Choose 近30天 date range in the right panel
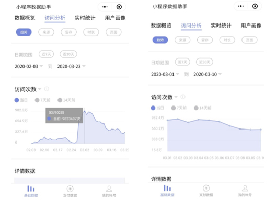This screenshot has width=277, height=200. click(204, 62)
